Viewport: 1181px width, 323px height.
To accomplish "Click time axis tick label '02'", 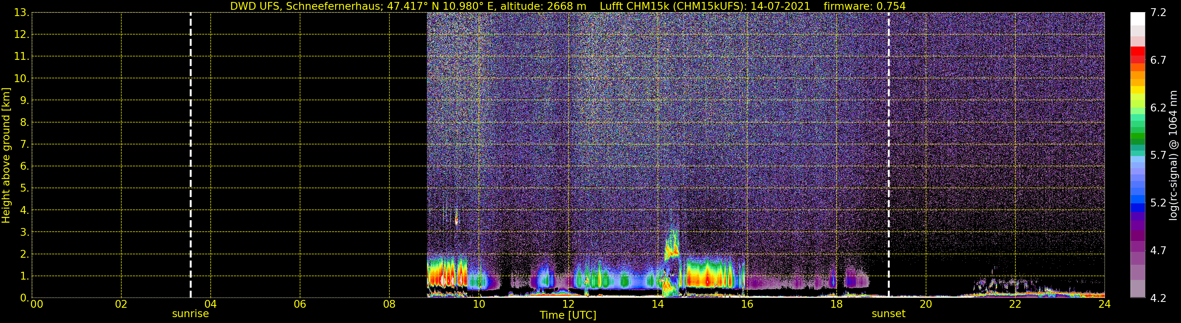I will point(121,304).
